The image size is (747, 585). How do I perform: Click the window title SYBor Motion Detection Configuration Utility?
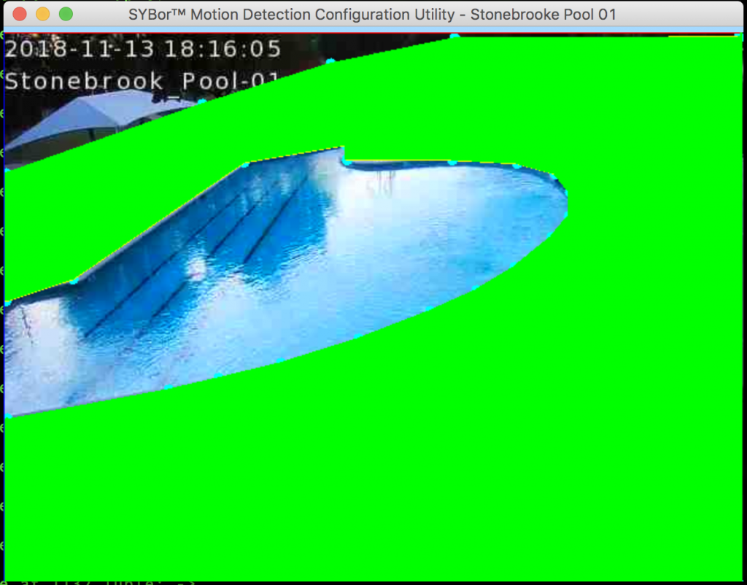coord(372,14)
